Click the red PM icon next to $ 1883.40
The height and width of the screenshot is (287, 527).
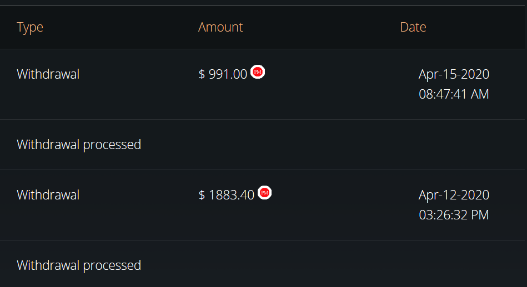point(264,192)
